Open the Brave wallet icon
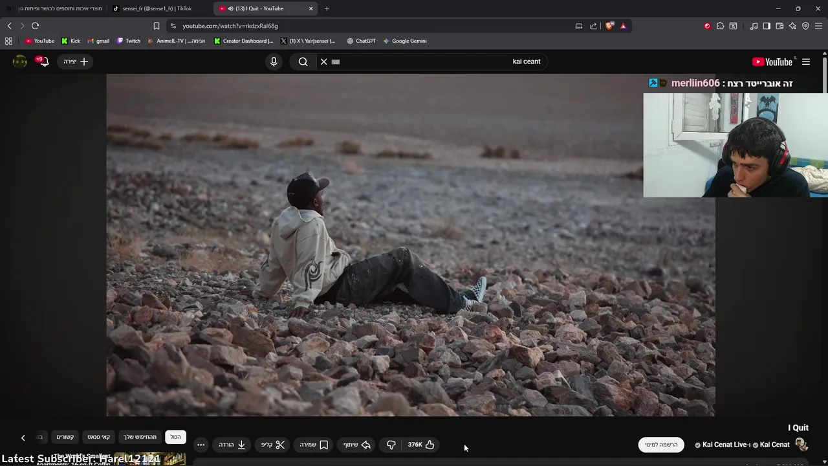The width and height of the screenshot is (828, 466). tap(779, 26)
